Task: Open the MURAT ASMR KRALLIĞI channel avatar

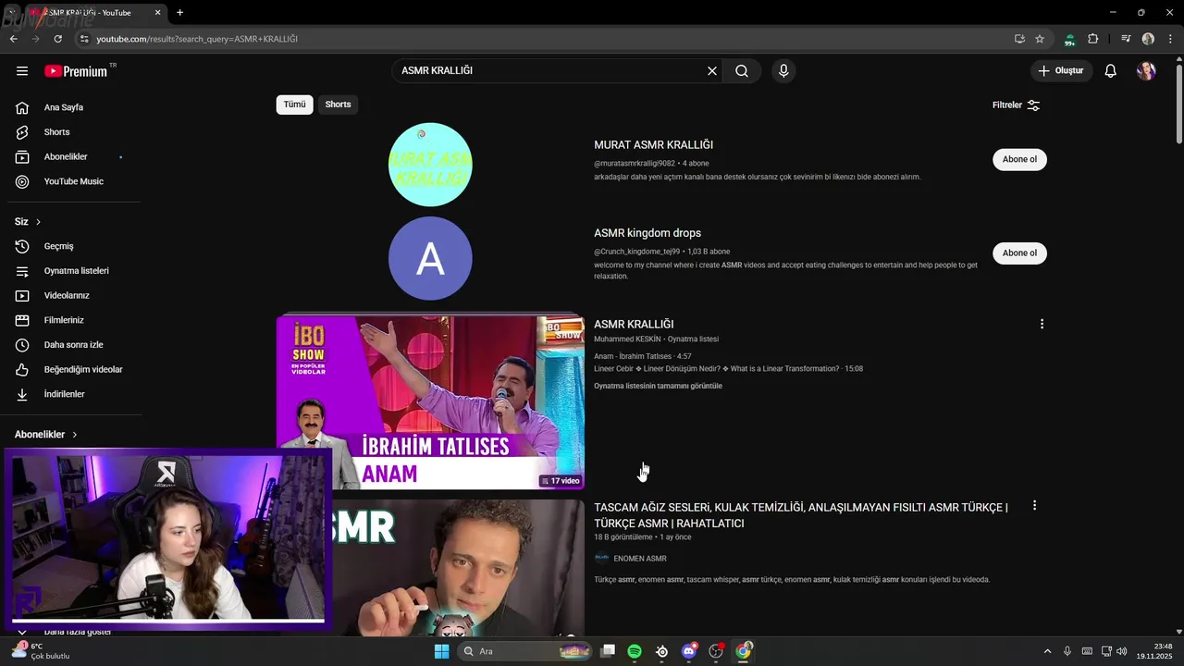Action: point(430,165)
